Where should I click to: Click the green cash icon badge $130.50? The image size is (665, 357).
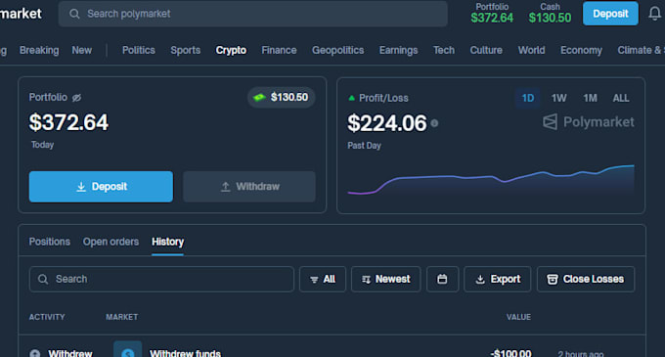(281, 98)
